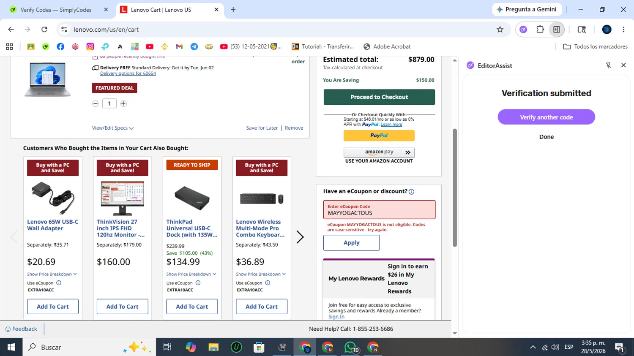Add Lenovo Wireless Keyboard combo to cart

pos(262,307)
